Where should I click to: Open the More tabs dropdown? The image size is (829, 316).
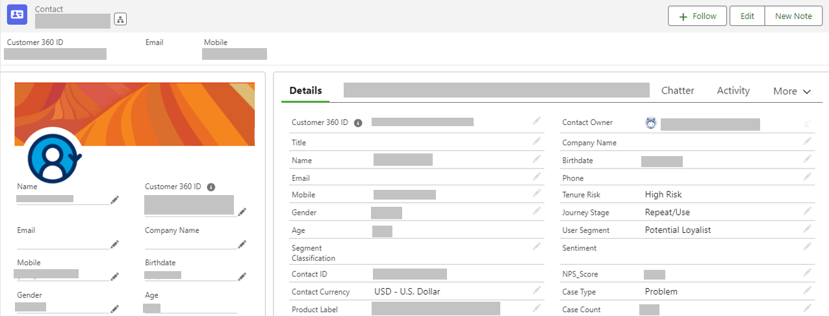pos(792,91)
